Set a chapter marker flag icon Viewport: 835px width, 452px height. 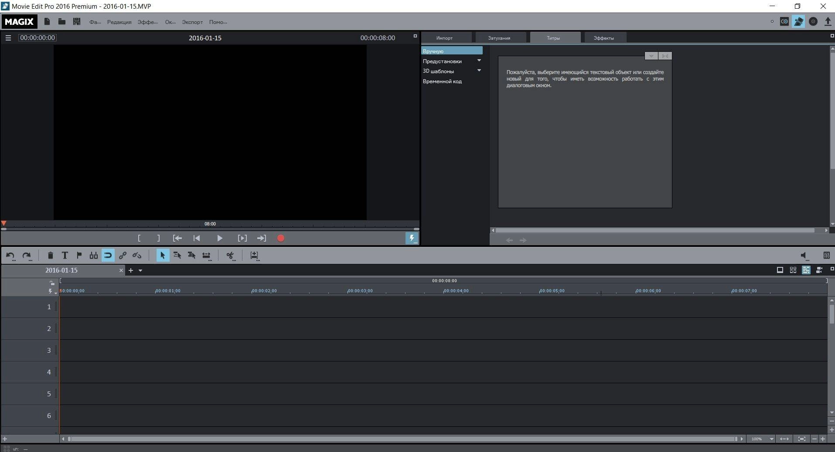point(79,256)
